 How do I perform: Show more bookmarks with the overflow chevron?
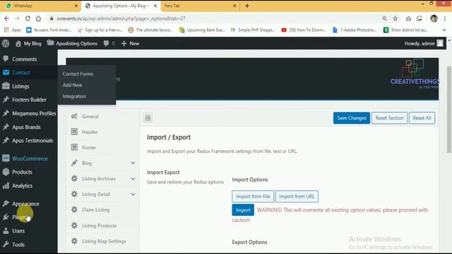click(444, 30)
